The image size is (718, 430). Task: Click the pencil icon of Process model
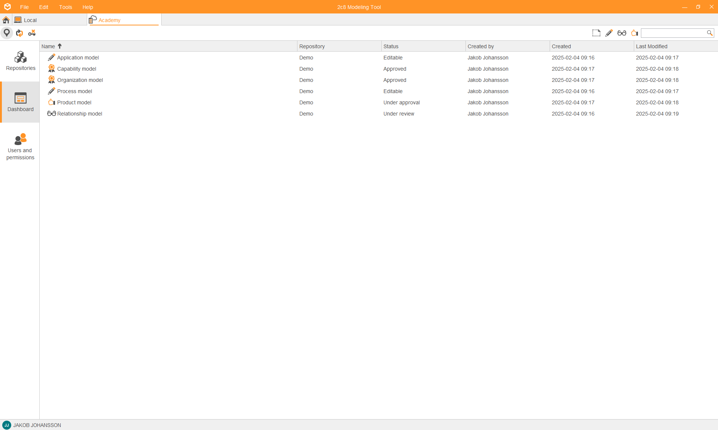[51, 91]
